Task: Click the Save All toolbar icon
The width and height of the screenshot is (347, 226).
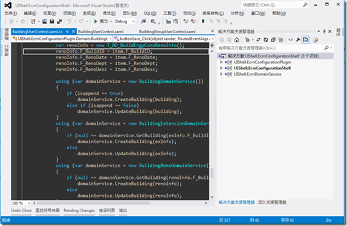Action: [x=59, y=21]
